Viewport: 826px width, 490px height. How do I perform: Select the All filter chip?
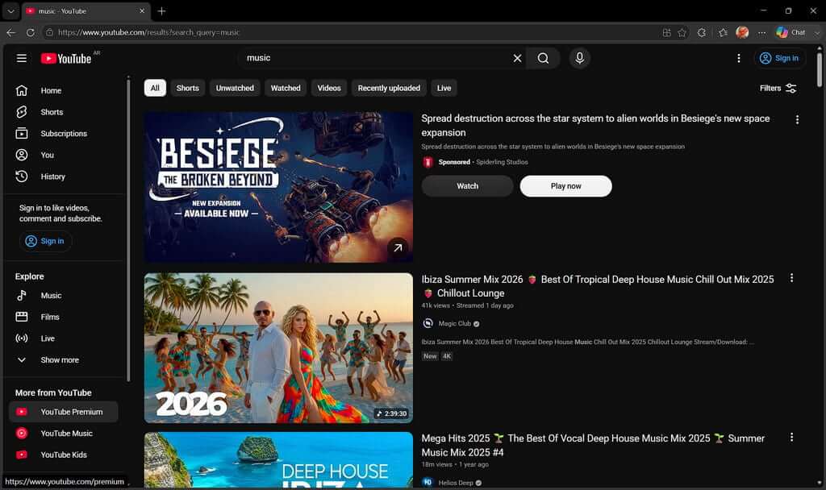coord(155,89)
